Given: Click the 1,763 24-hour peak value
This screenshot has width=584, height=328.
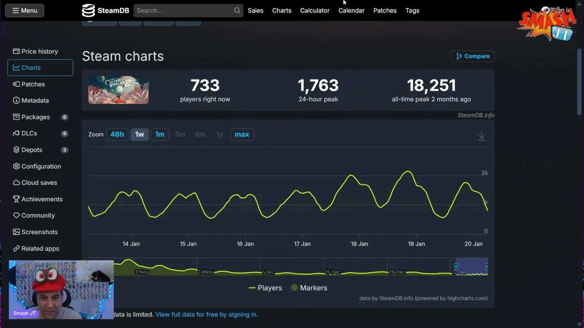Looking at the screenshot, I should 318,85.
